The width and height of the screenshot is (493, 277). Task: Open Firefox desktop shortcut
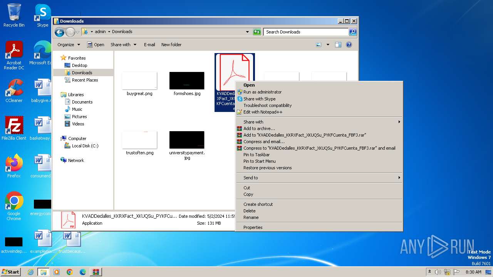coord(14,166)
